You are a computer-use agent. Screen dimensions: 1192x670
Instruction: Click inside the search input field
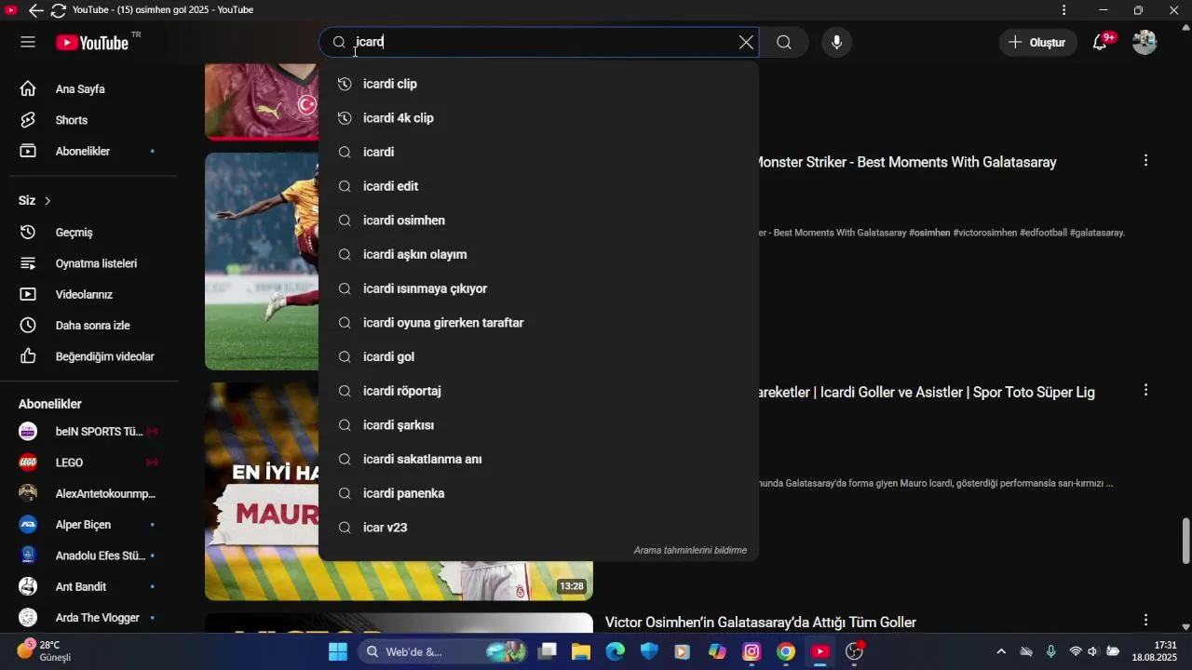pyautogui.click(x=540, y=42)
